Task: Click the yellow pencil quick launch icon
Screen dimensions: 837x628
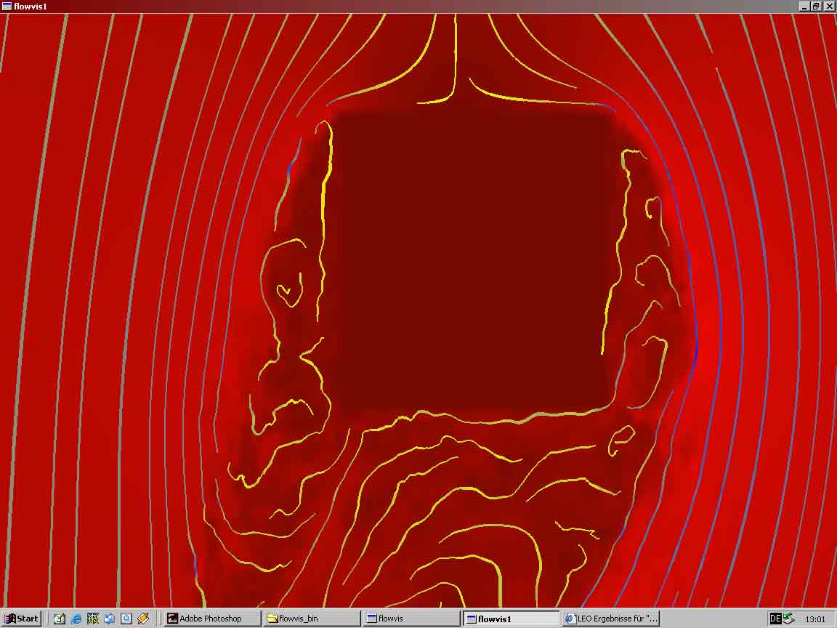Action: [143, 619]
